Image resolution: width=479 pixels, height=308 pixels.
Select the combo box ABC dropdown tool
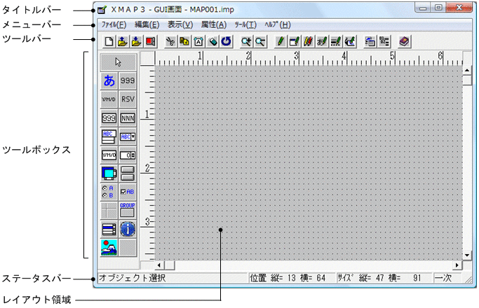click(x=128, y=136)
